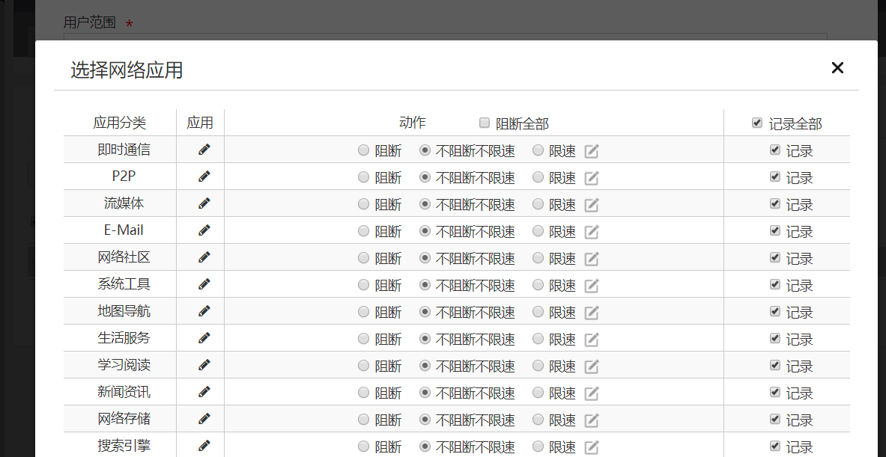Click the E-Mail row pencil icon
Viewport: 886px width, 457px height.
pyautogui.click(x=204, y=230)
